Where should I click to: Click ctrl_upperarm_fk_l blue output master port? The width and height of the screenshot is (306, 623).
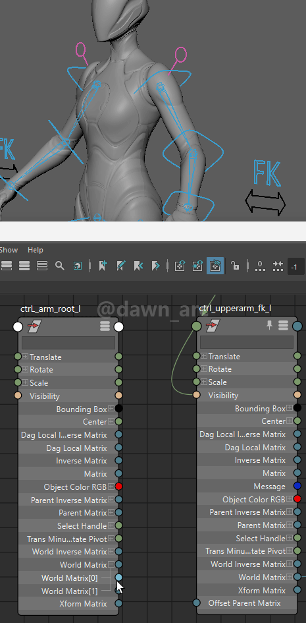coord(297,326)
